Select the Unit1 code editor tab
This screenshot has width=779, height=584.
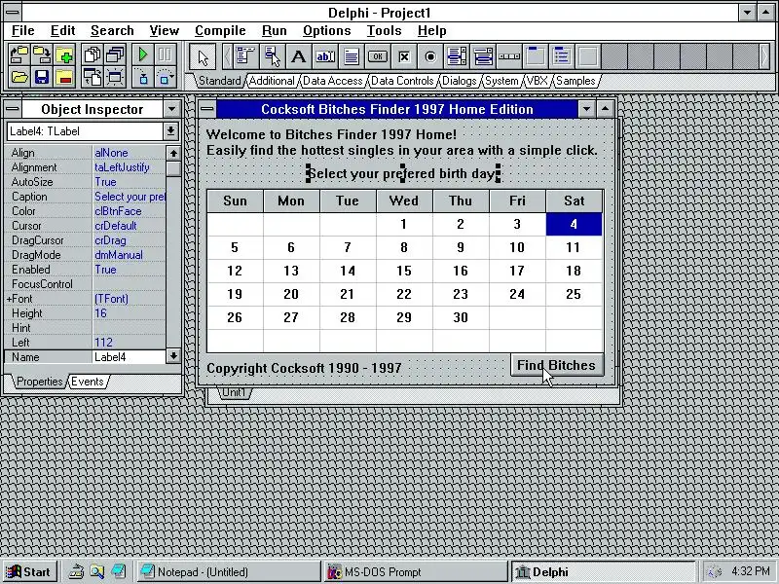(x=234, y=392)
